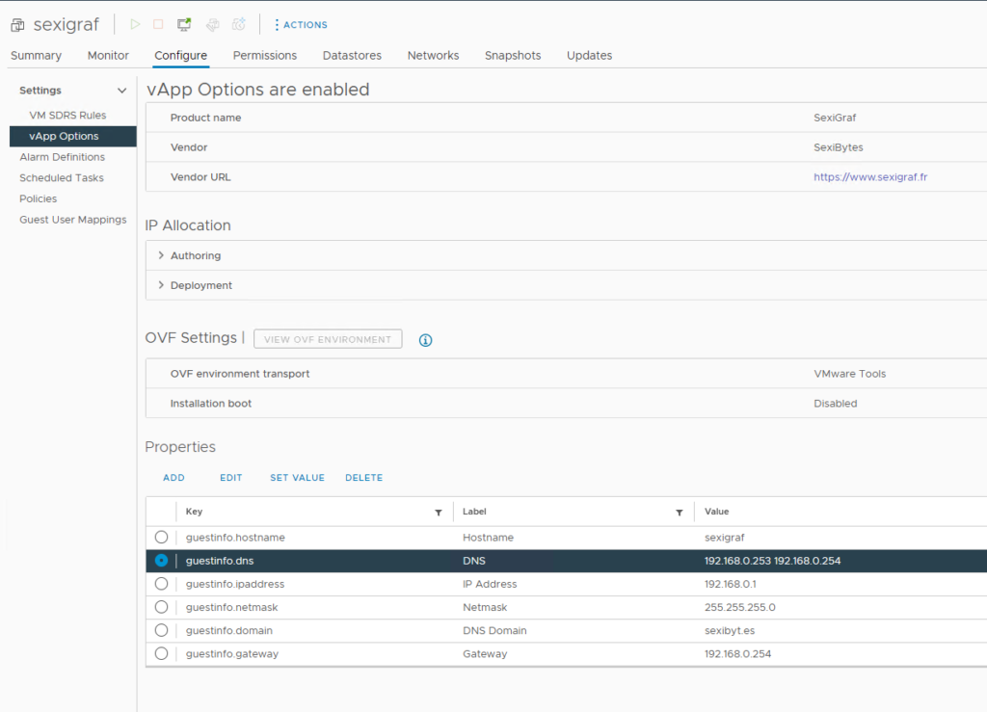Click the OVF Settings info icon

[425, 340]
